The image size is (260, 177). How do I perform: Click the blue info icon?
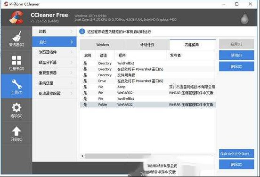(x=82, y=32)
